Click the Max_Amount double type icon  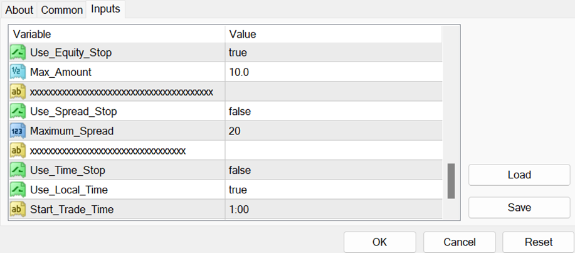tap(18, 72)
